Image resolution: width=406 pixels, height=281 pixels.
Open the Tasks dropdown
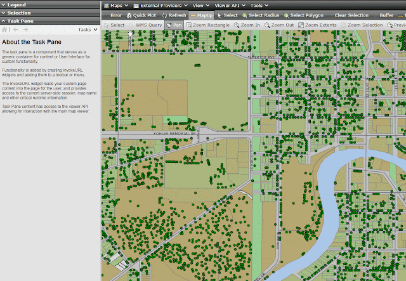point(88,30)
